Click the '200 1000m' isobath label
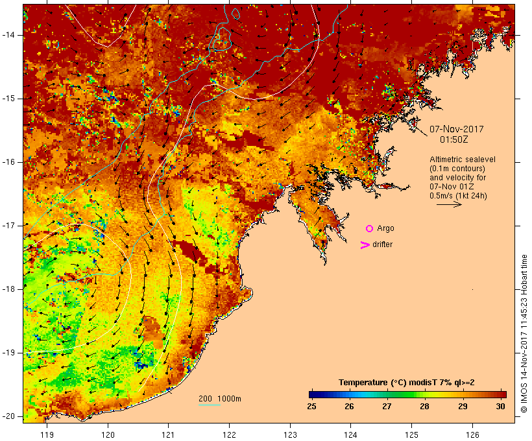The image size is (532, 441). (x=220, y=399)
